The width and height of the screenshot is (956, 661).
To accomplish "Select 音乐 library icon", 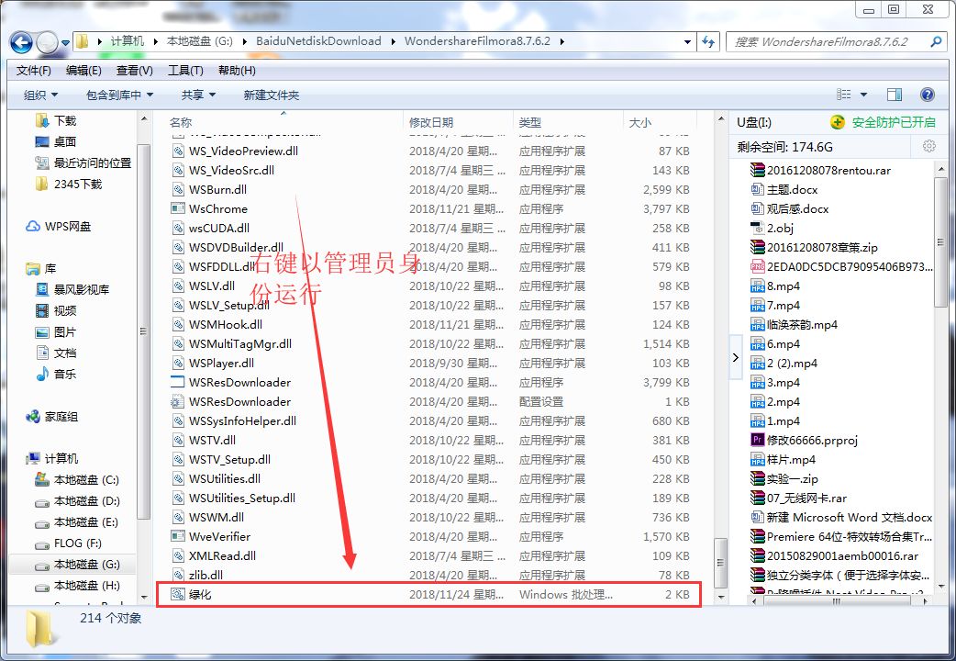I will coord(42,375).
